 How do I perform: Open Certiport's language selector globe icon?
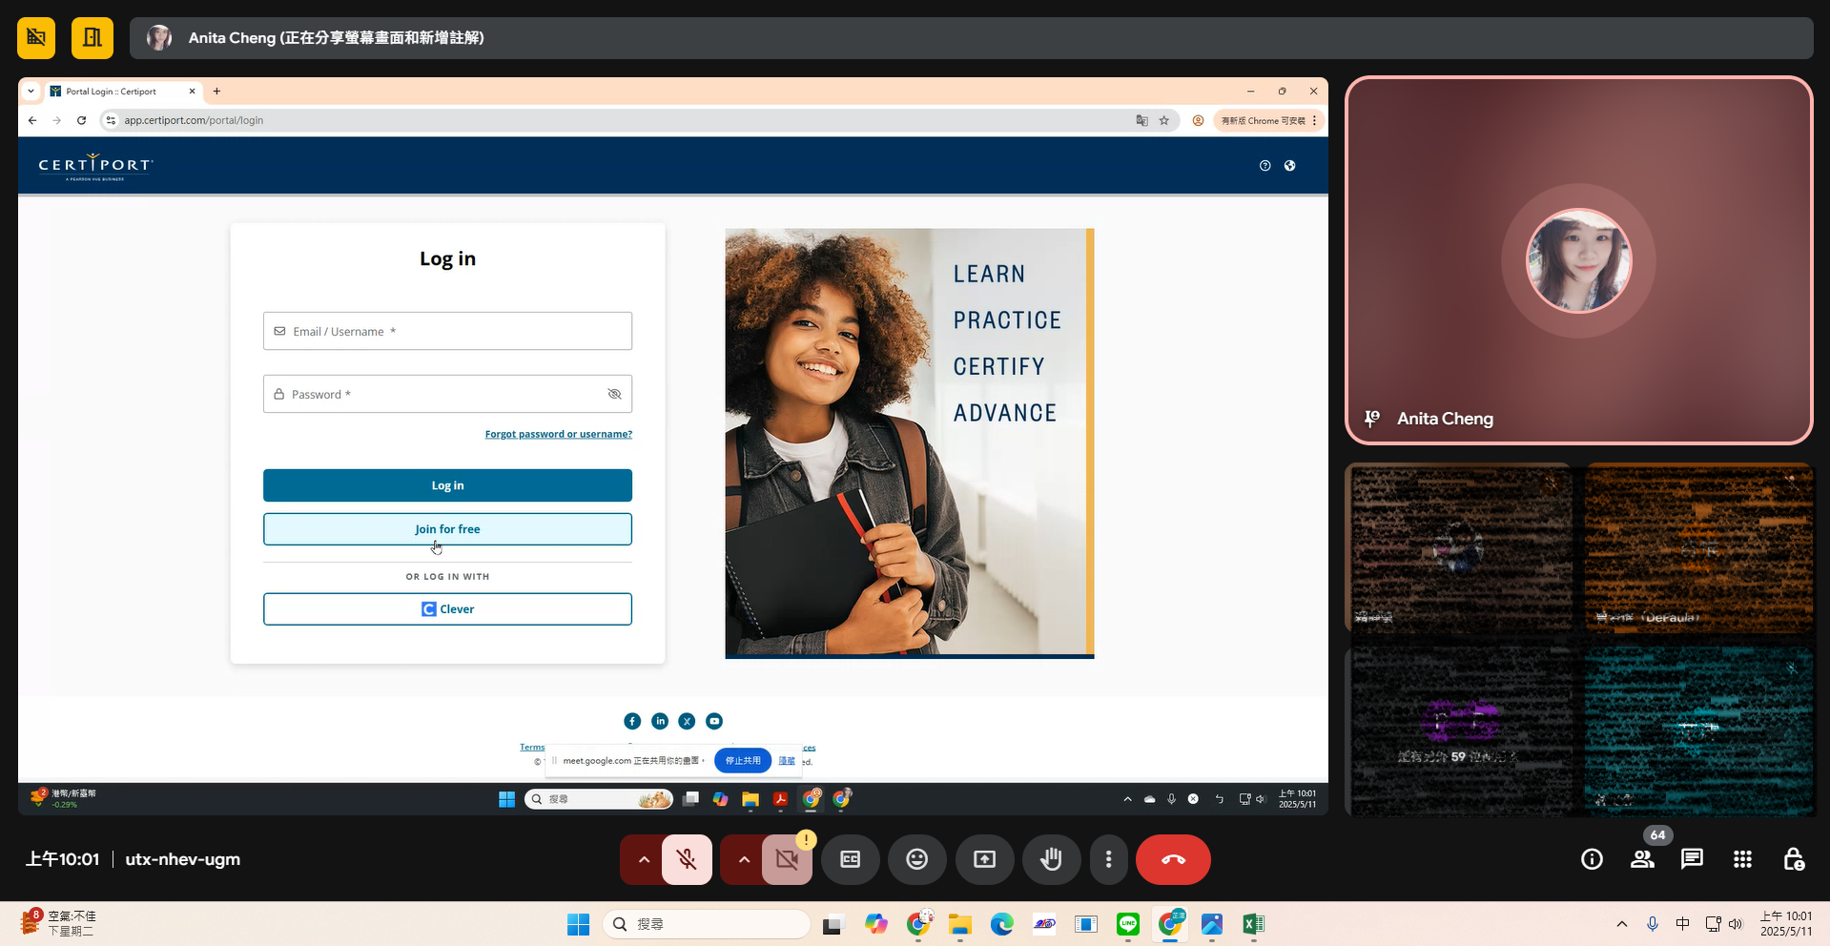pos(1289,165)
